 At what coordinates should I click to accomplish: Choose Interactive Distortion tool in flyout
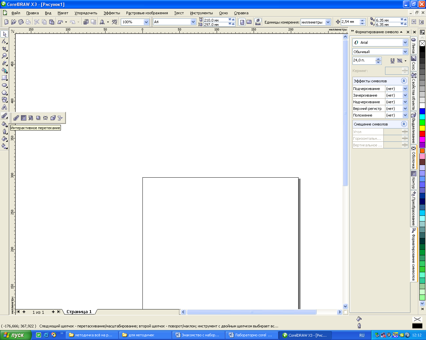point(31,118)
